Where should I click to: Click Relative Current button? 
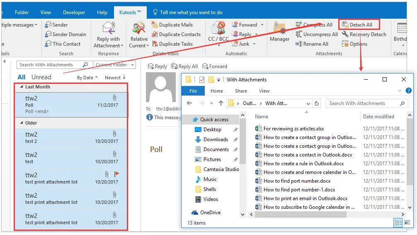tap(139, 35)
